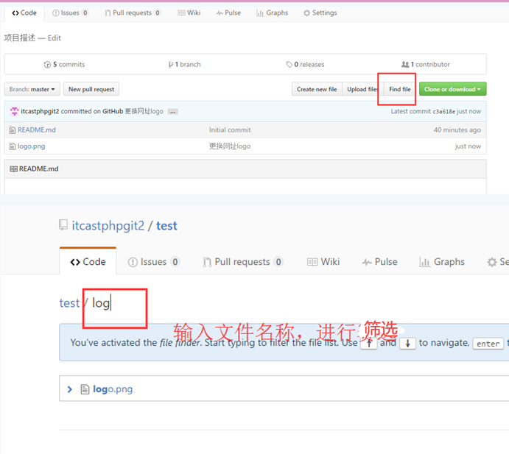View the 1 contributor page
Screen dimensions: 509x454
point(426,65)
